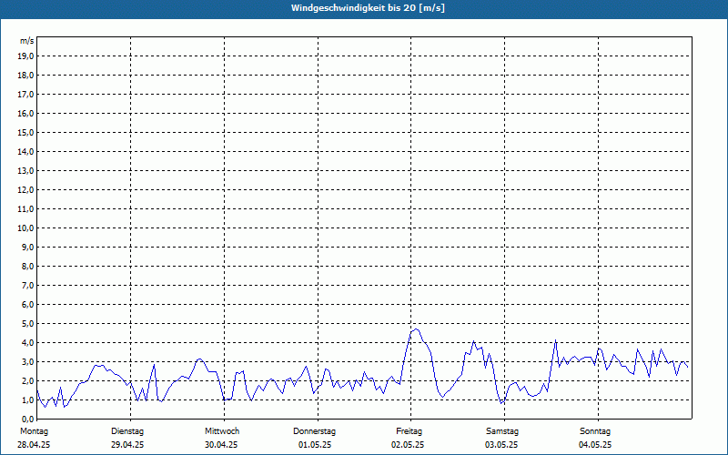Screen dimensions: 728x455
Task: Click the 19,0 y-axis value
Action: click(25, 56)
